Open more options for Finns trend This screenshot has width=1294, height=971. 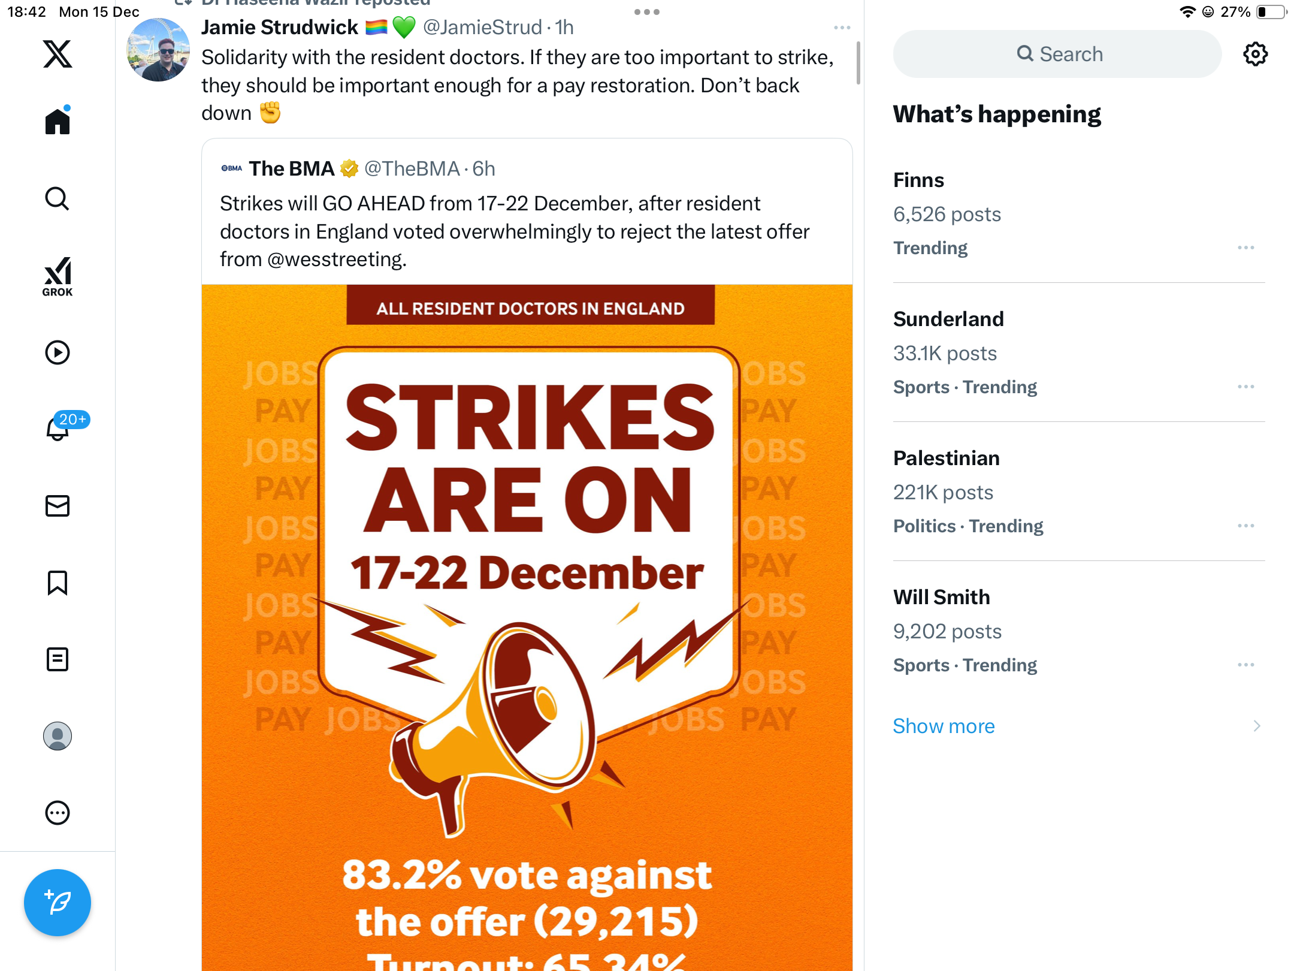tap(1245, 248)
